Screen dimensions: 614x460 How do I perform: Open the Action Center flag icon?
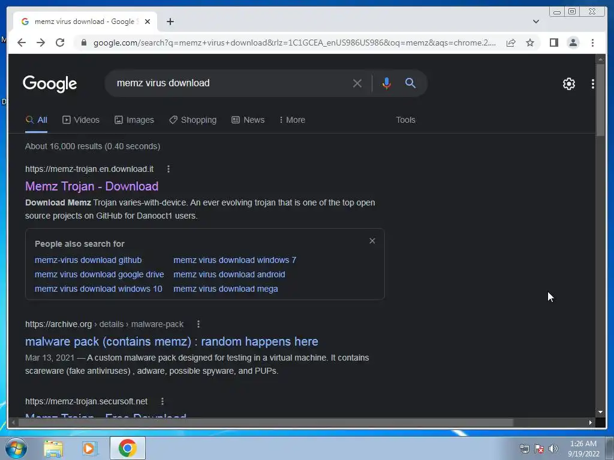539,449
